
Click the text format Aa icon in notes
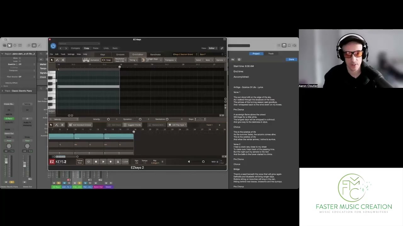click(233, 60)
